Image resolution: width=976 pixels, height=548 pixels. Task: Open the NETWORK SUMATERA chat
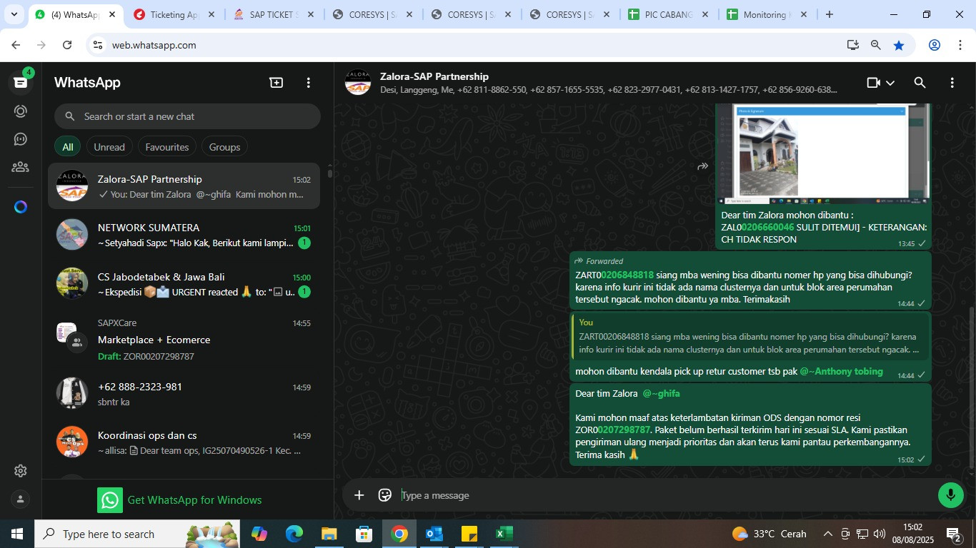[x=184, y=235]
